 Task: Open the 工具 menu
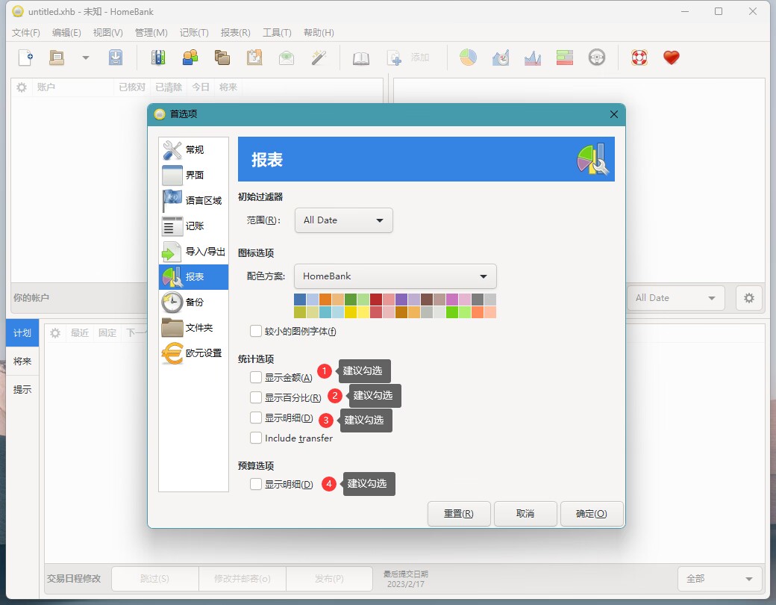tap(277, 33)
